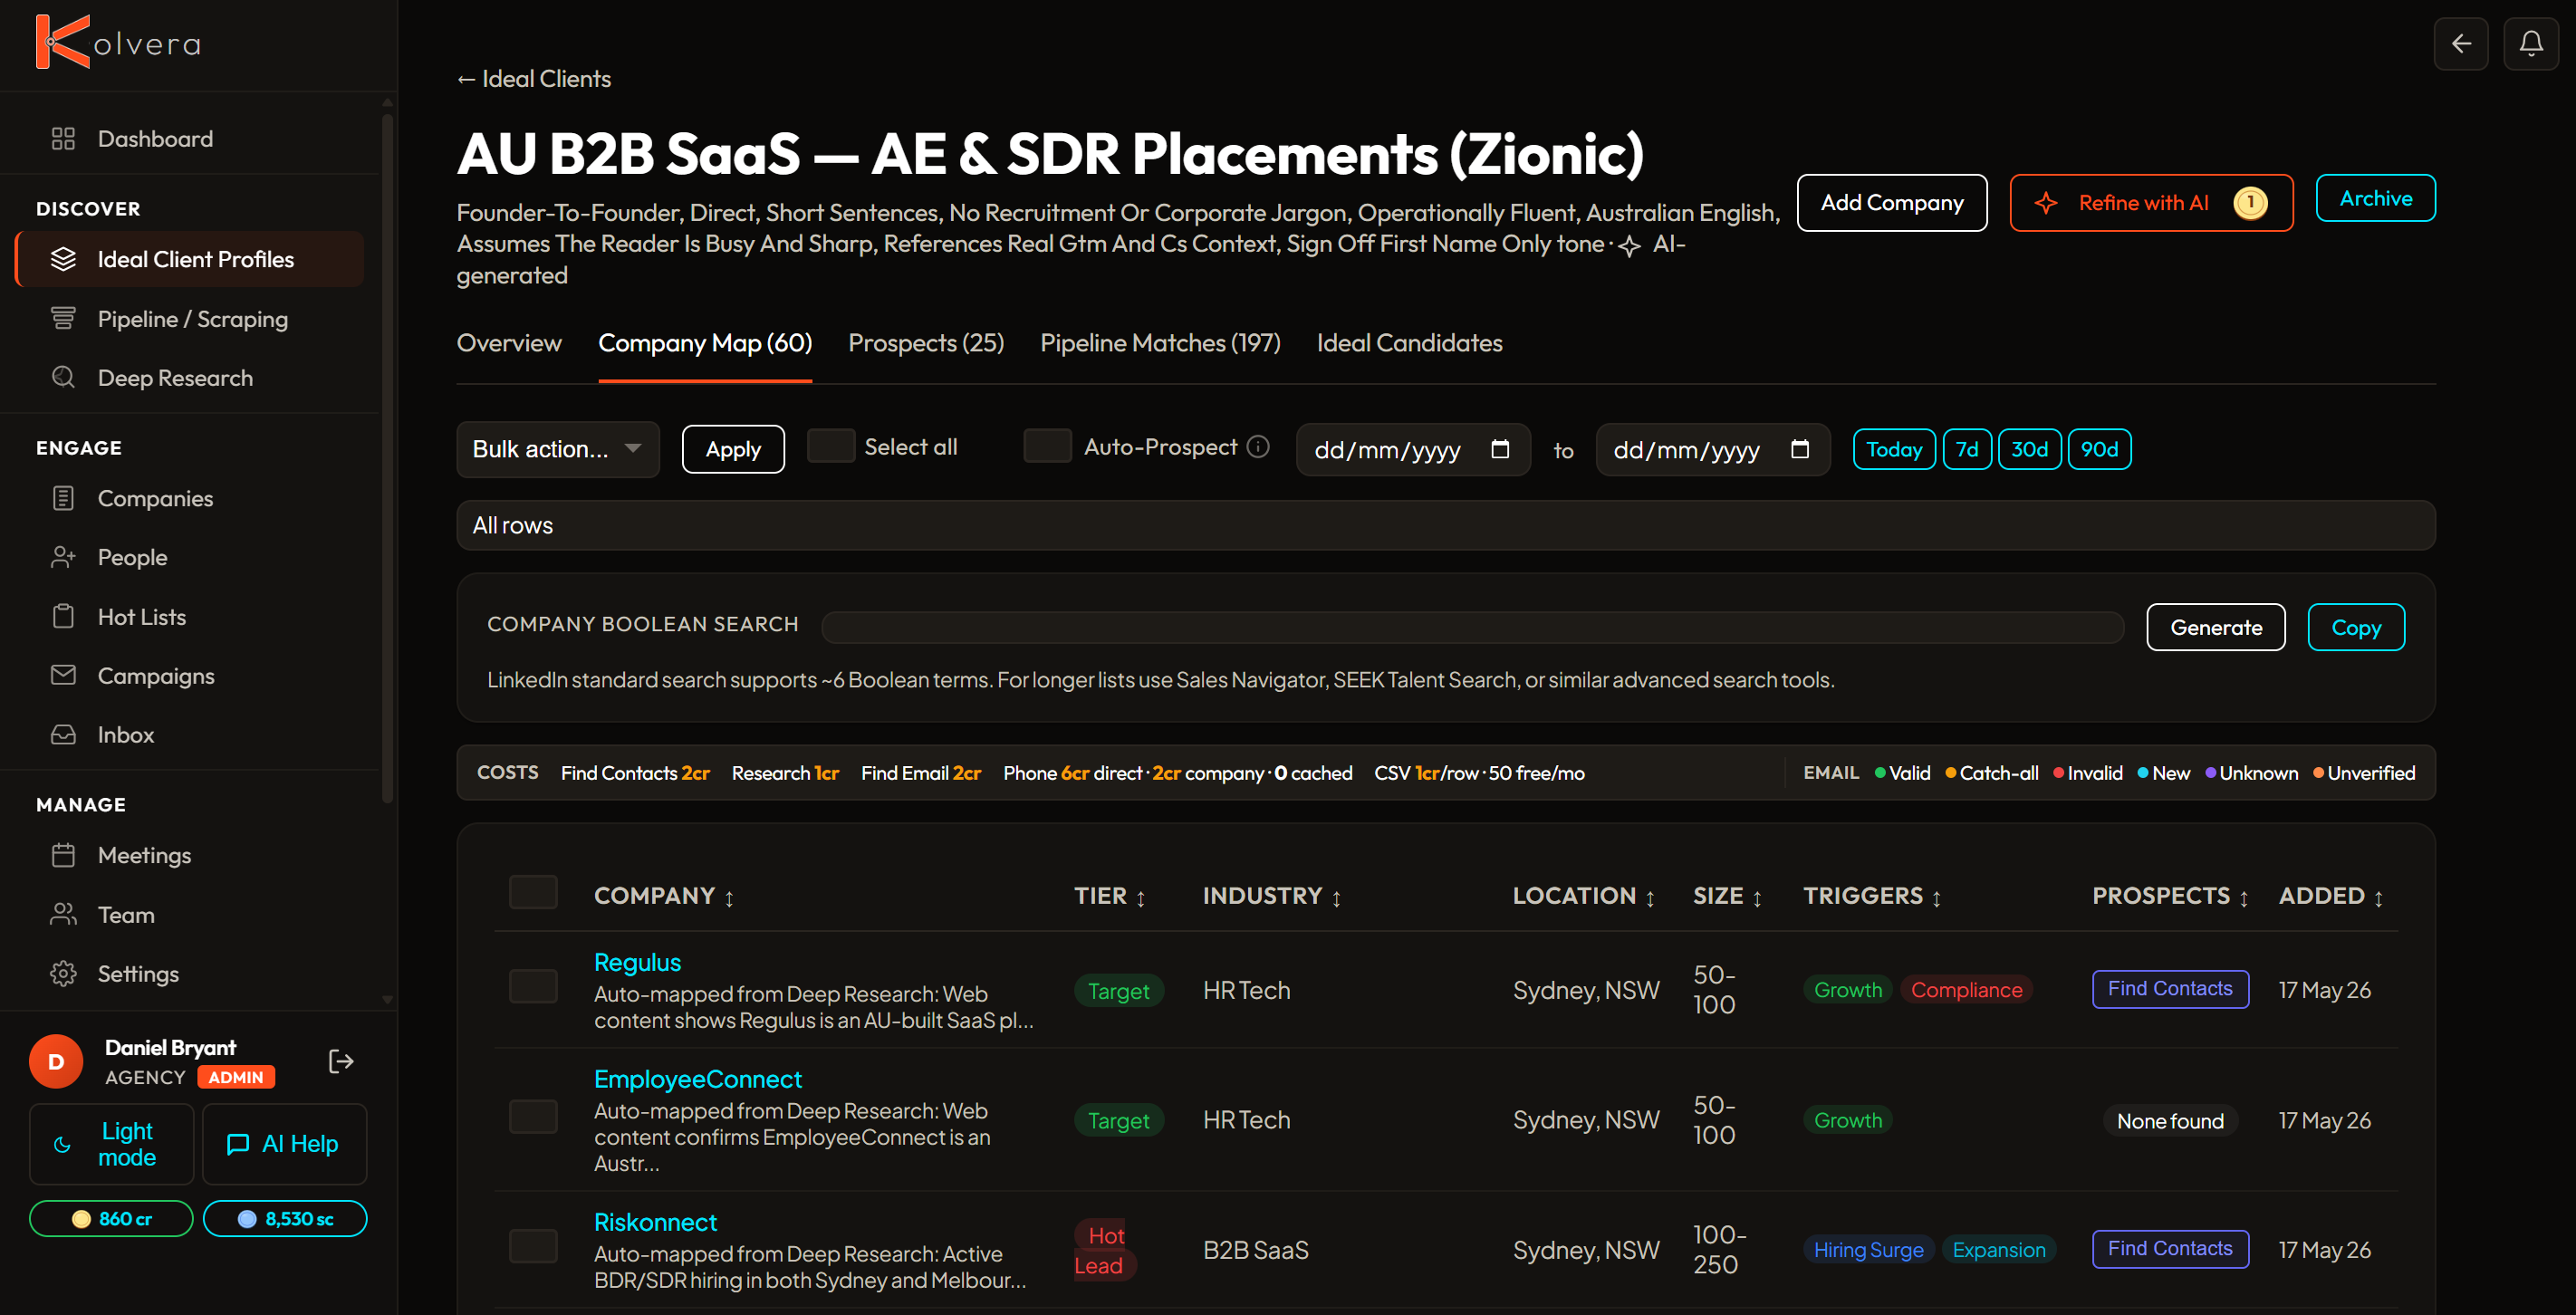Sort by the TRIGGERS column
Viewport: 2576px width, 1315px height.
[x=1873, y=896]
